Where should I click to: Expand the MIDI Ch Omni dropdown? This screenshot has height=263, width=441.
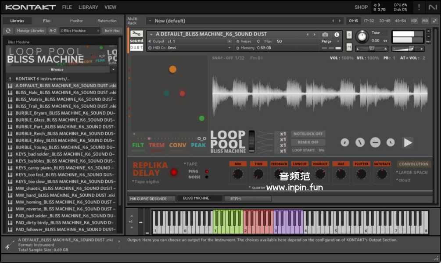[229, 48]
